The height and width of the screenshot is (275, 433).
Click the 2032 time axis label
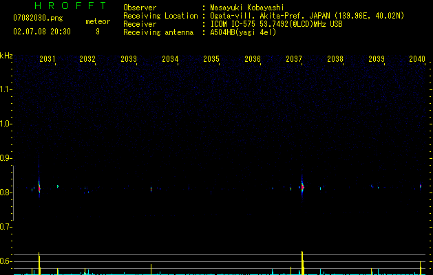pyautogui.click(x=87, y=58)
